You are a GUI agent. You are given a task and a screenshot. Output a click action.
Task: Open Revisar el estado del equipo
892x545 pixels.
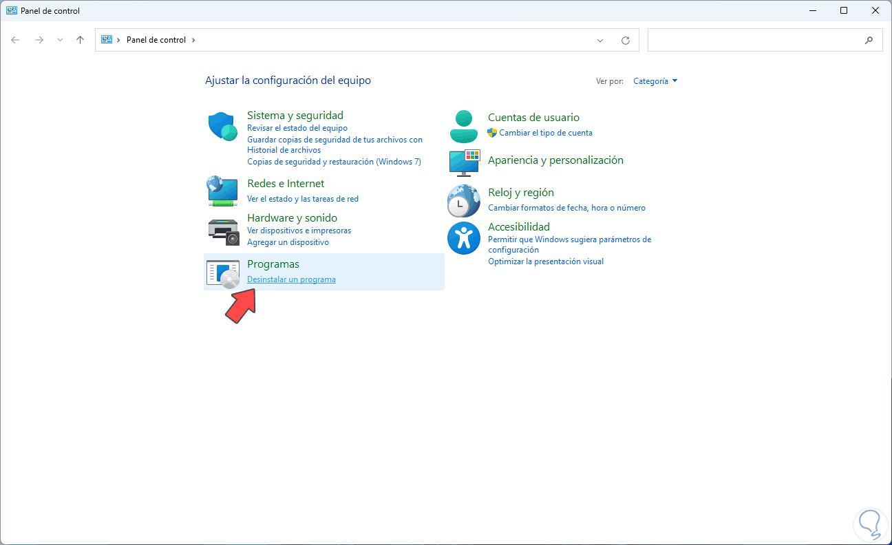pyautogui.click(x=297, y=128)
